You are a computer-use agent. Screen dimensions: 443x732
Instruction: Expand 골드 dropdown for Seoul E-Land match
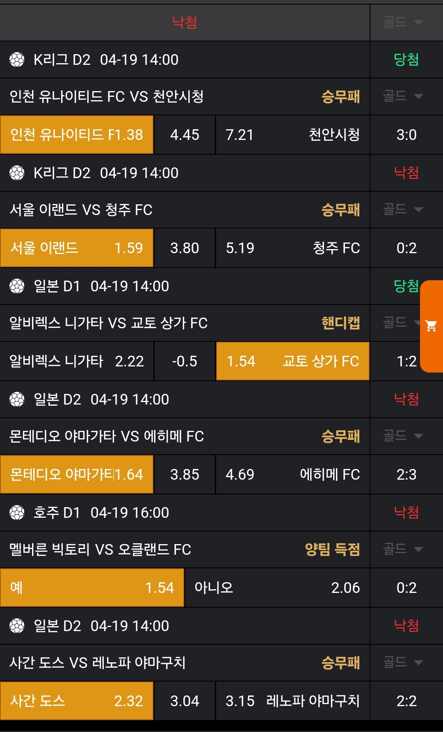pyautogui.click(x=403, y=210)
